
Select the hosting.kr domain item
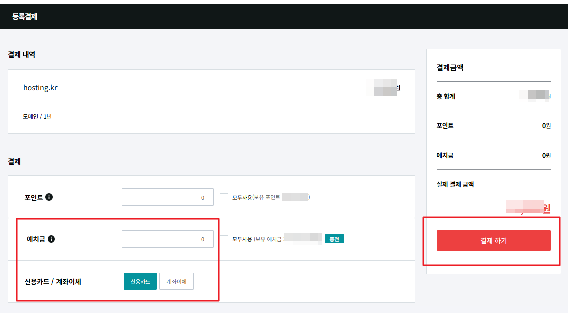click(40, 88)
